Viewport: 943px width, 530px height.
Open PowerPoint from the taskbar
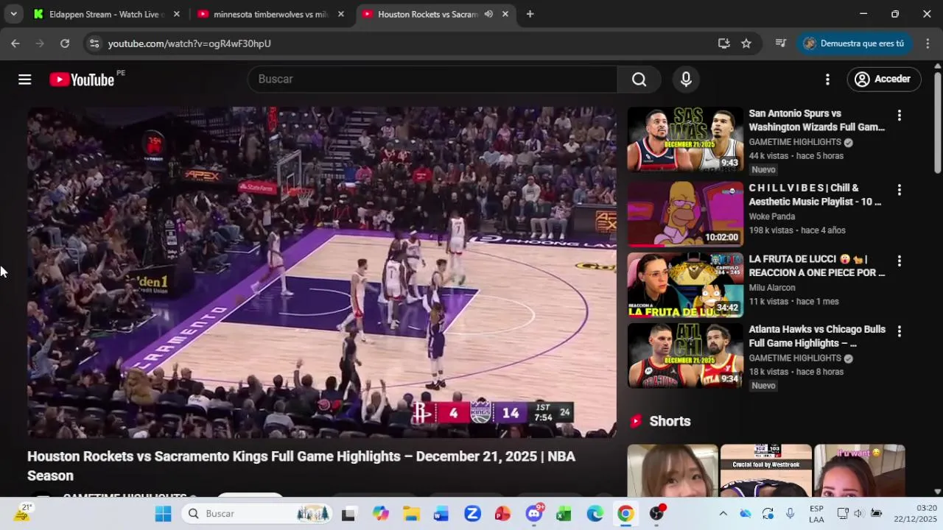point(502,514)
